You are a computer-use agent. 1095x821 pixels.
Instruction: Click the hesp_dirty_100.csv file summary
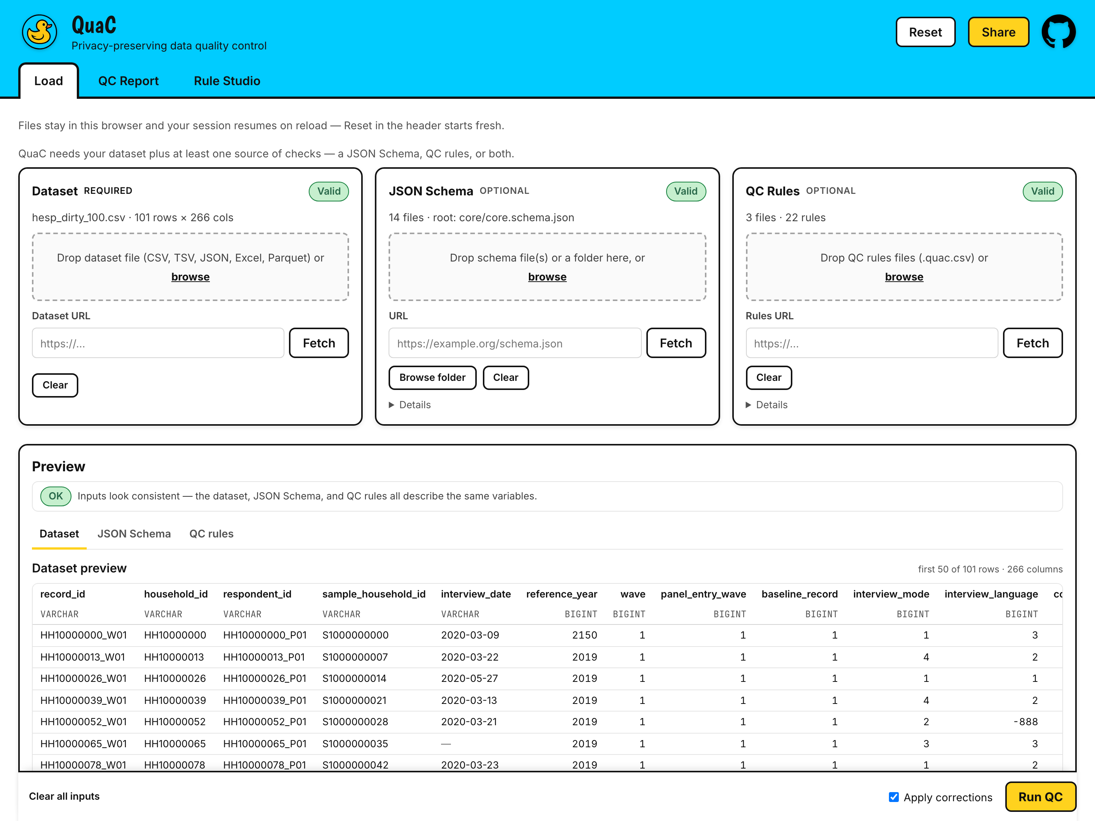(x=133, y=218)
